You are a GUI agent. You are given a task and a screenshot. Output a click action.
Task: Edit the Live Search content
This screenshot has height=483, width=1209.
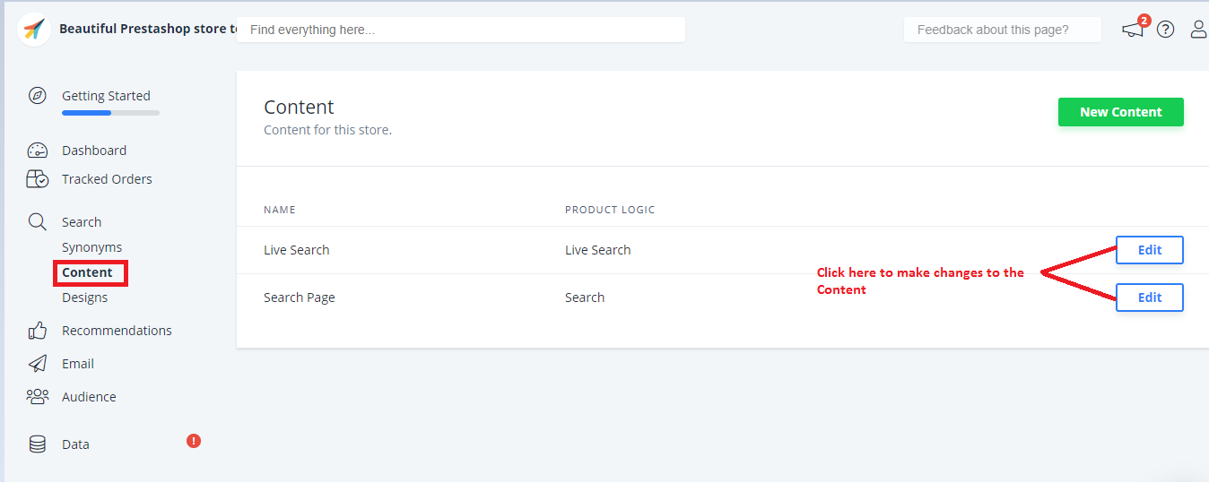coord(1149,250)
